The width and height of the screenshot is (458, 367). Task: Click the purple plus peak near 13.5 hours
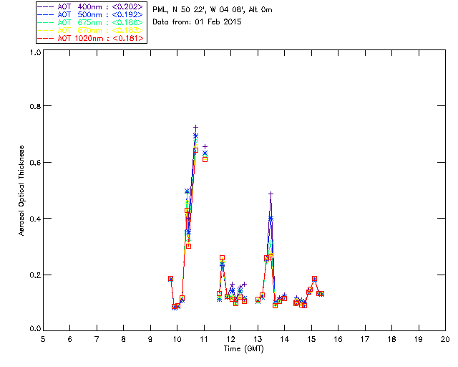click(271, 194)
